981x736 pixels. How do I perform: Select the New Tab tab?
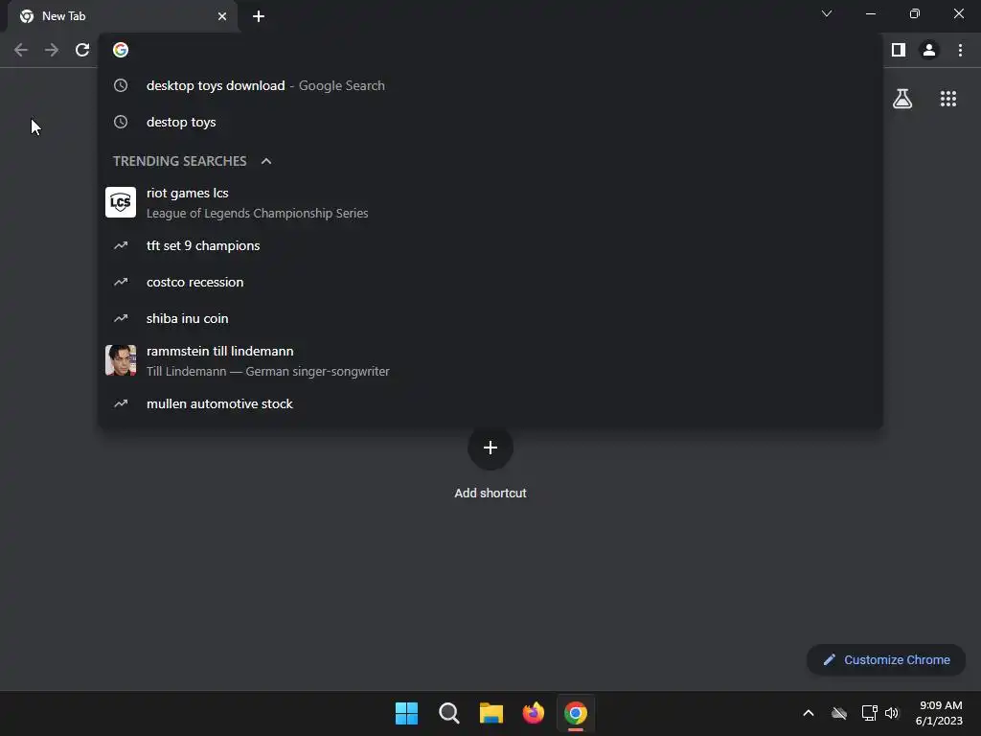(x=122, y=16)
